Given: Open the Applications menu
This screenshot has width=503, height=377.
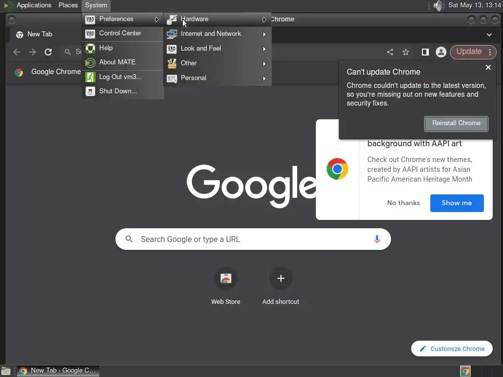Looking at the screenshot, I should coord(34,5).
